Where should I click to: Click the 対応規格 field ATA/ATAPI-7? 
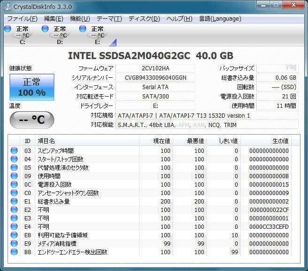pyautogui.click(x=207, y=115)
